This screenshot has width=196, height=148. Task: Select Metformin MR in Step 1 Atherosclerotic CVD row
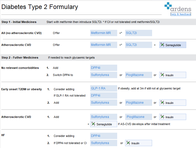click(x=103, y=45)
